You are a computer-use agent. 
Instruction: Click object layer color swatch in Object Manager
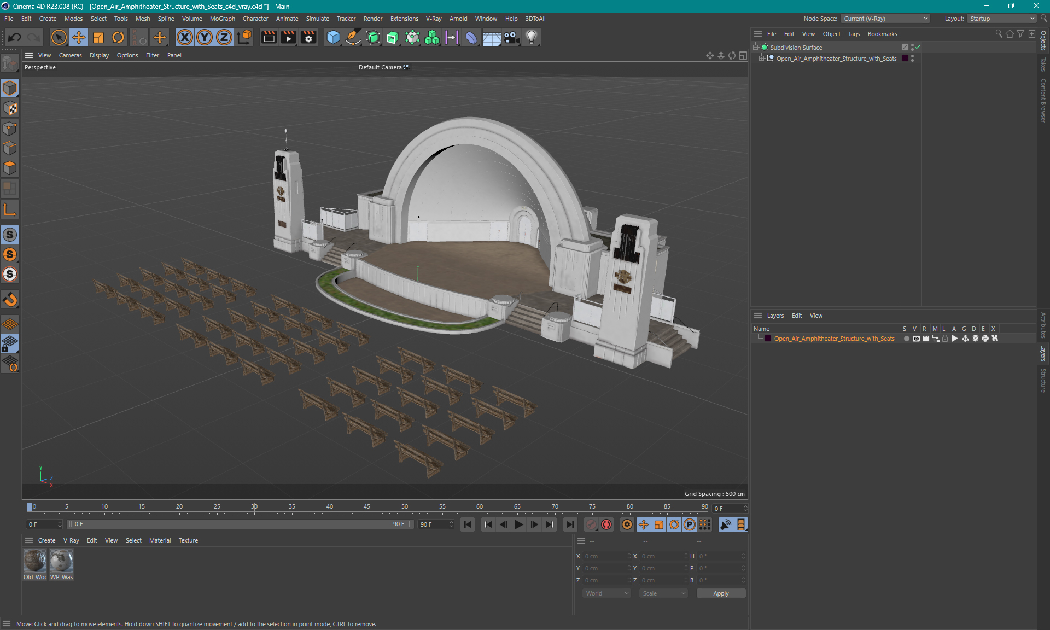click(905, 59)
